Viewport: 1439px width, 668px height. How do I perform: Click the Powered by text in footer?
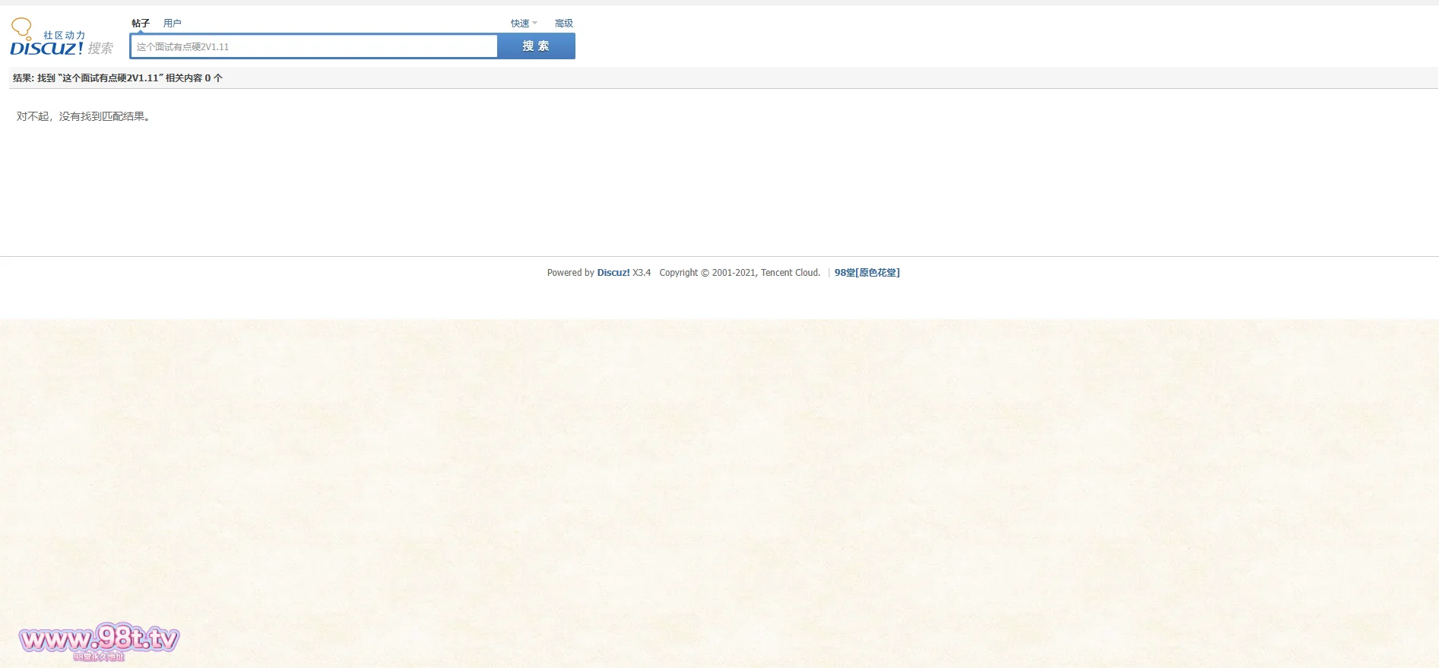570,273
